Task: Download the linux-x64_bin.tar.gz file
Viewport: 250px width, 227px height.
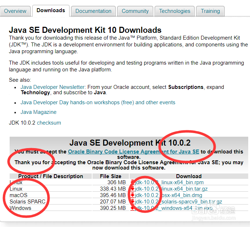Action: 171,189
